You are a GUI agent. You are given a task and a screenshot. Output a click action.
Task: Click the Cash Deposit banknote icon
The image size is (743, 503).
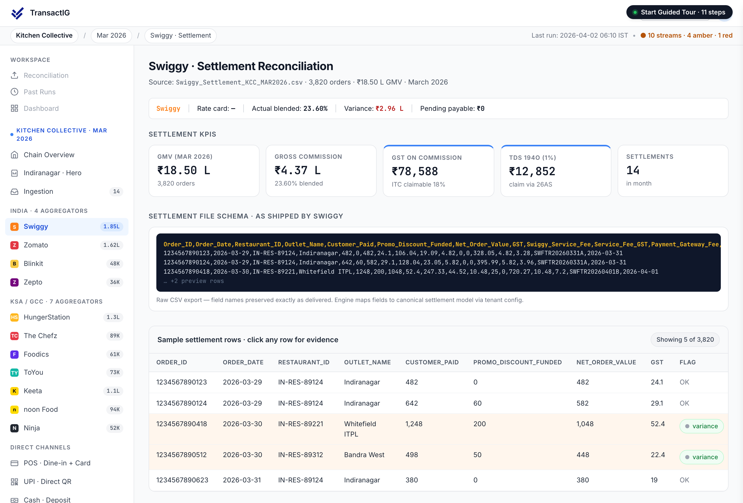point(14,500)
